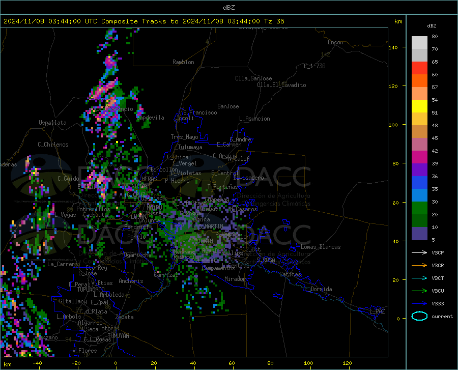
Task: Select the slate purple legend swatch above 5
Action: tap(419, 234)
